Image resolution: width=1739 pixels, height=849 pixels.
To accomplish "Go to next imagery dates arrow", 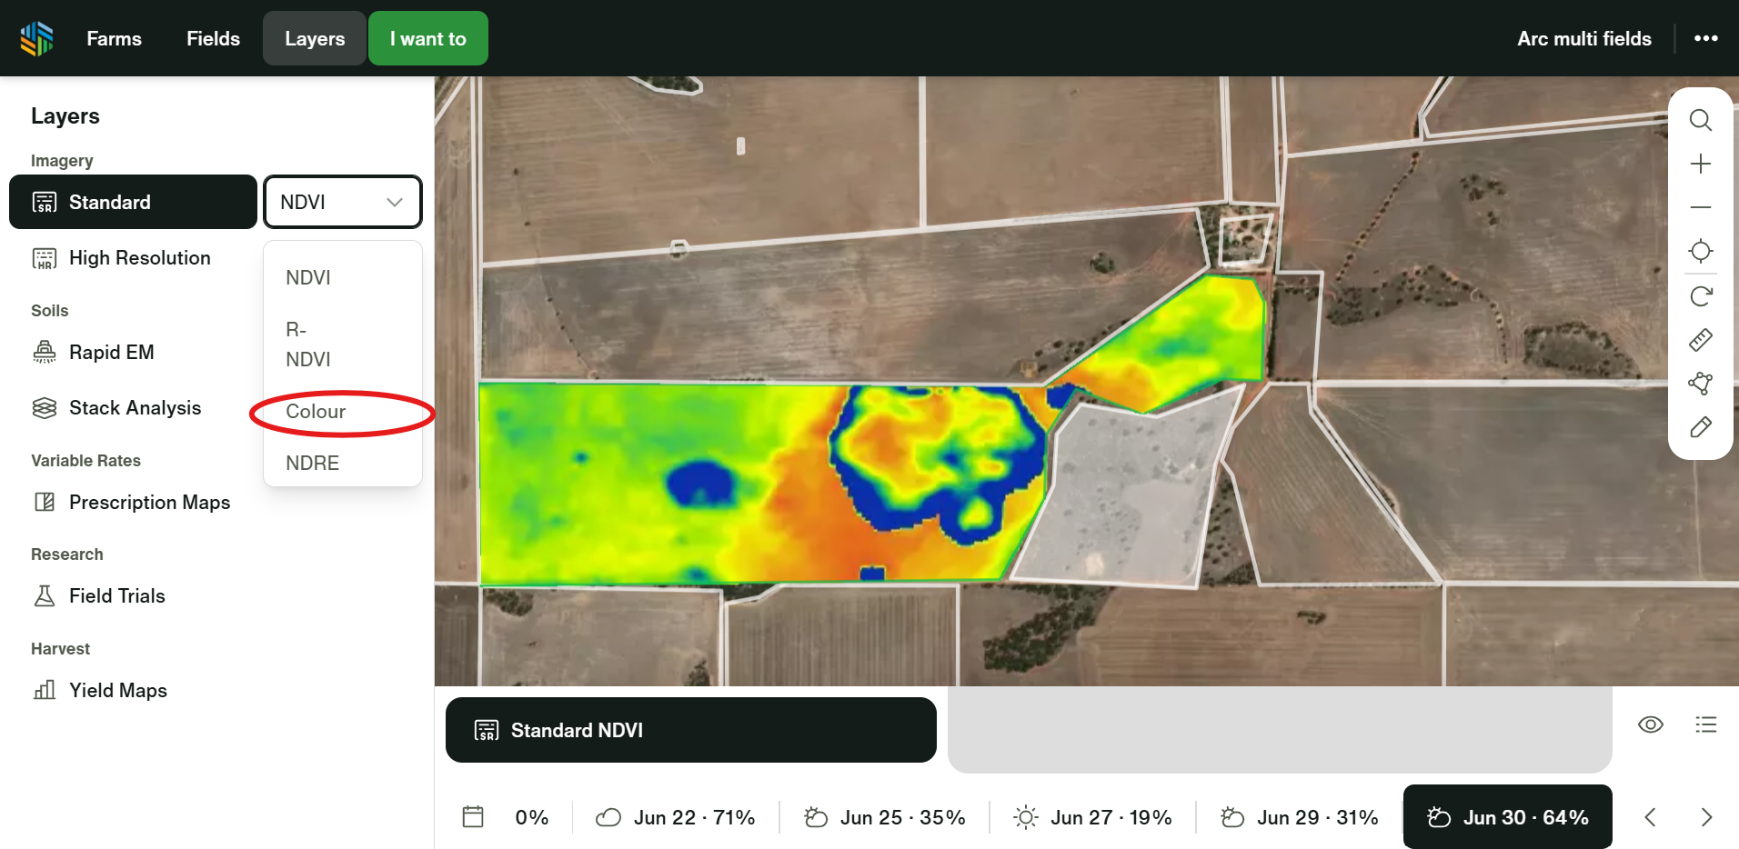I will 1705,817.
